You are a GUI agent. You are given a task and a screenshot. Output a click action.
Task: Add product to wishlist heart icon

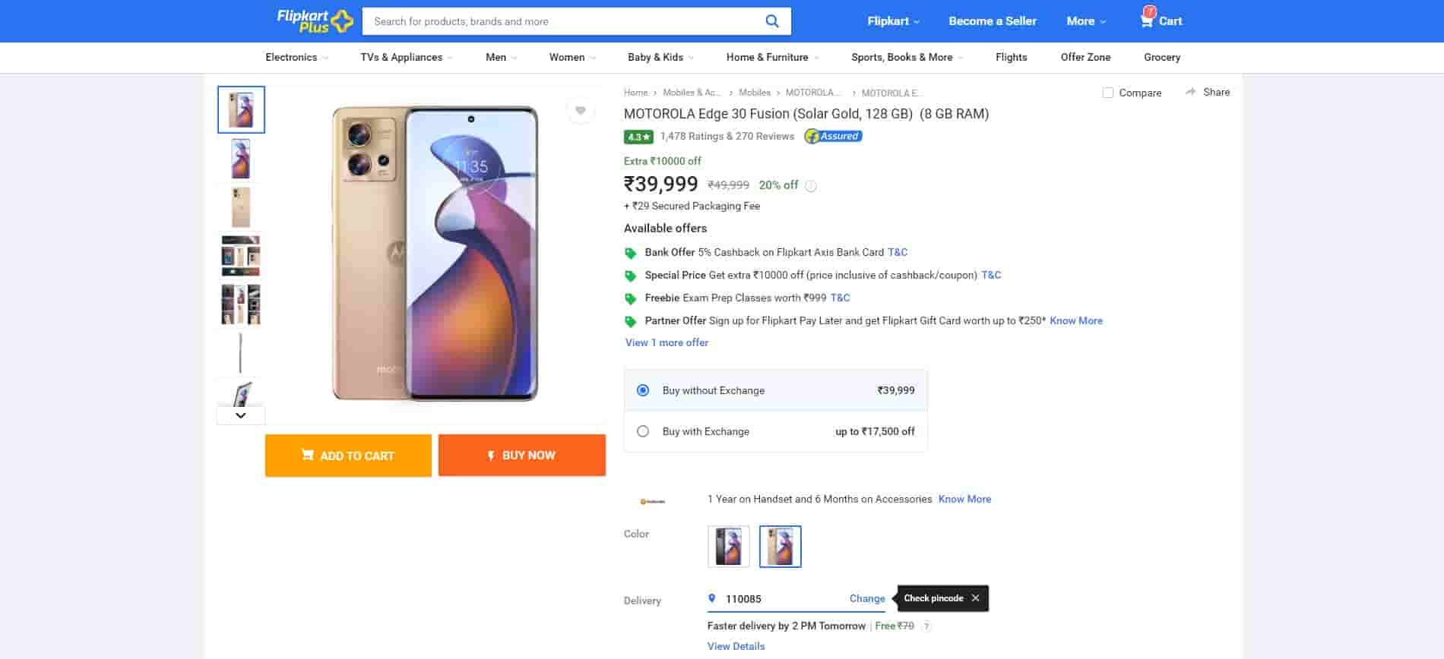coord(580,111)
